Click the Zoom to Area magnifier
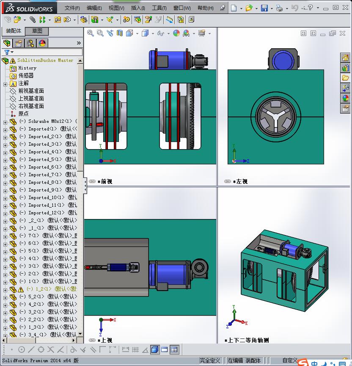This screenshot has width=352, height=366. (x=100, y=33)
